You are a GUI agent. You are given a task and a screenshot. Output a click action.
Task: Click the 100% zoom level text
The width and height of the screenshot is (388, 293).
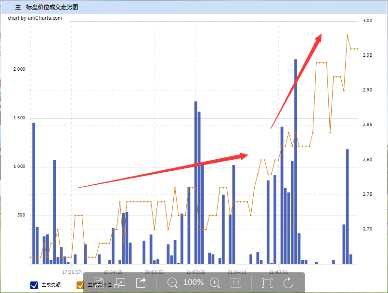pyautogui.click(x=194, y=282)
